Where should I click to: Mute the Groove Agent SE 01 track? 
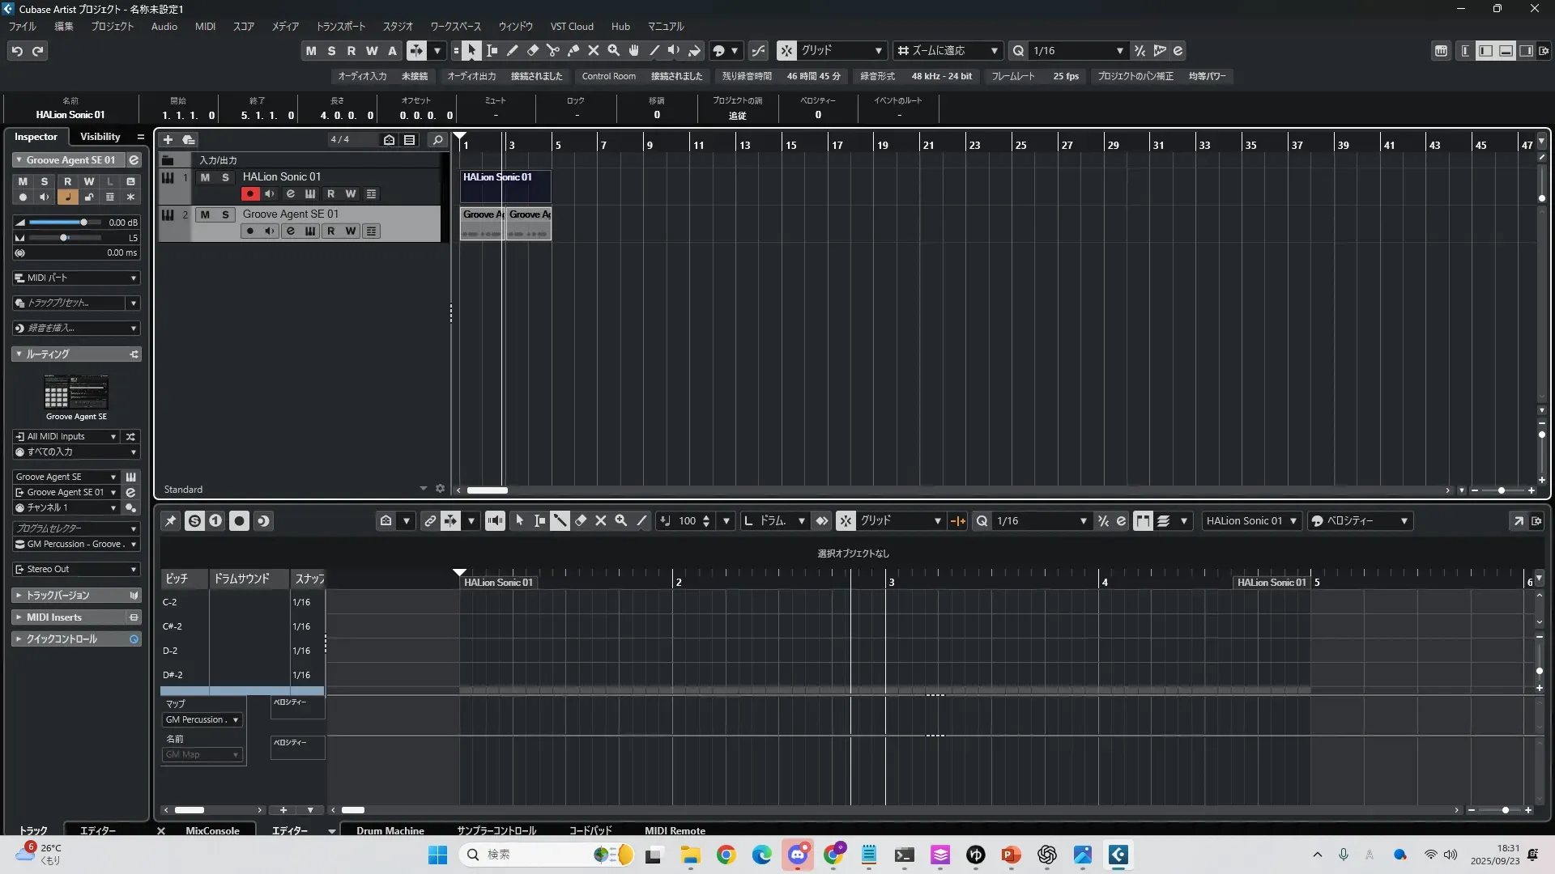coord(205,214)
